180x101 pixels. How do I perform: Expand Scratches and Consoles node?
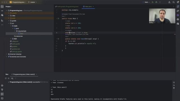click(x=6, y=57)
